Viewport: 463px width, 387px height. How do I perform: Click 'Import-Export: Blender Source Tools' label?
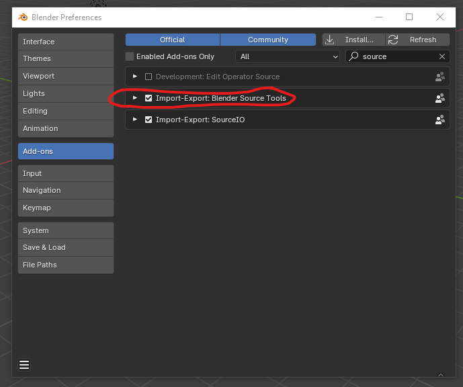point(221,98)
